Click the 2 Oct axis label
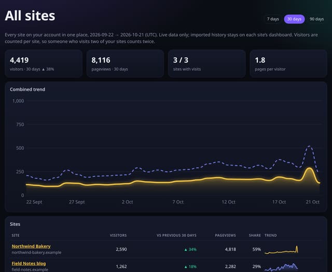The height and width of the screenshot is (272, 332). 127,202
